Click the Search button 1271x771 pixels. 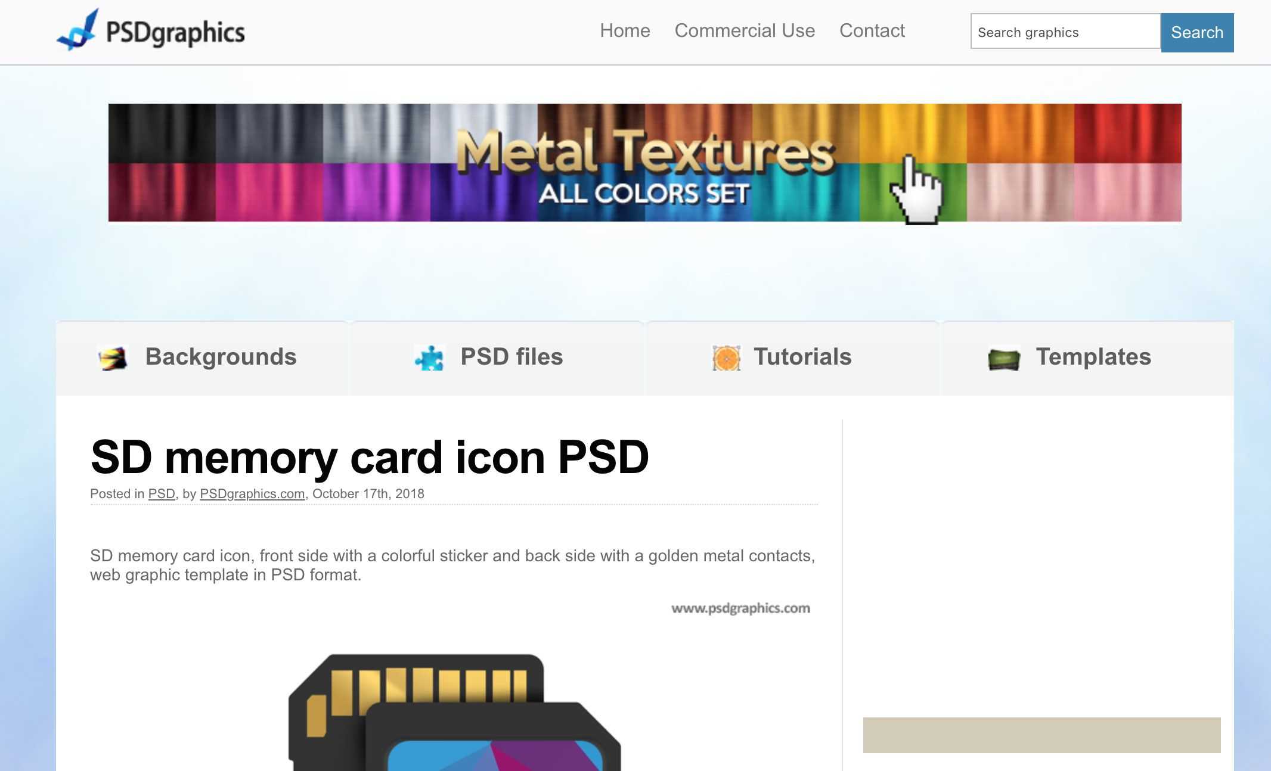pyautogui.click(x=1196, y=32)
